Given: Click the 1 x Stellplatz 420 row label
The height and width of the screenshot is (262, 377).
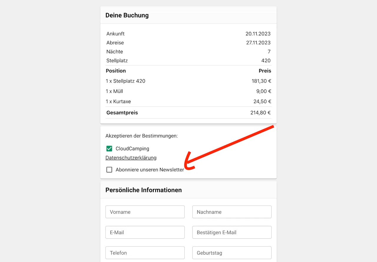Looking at the screenshot, I should point(125,81).
